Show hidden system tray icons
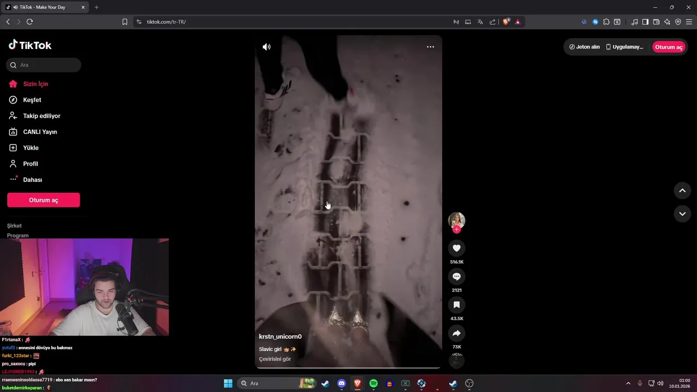Image resolution: width=697 pixels, height=392 pixels. (628, 383)
